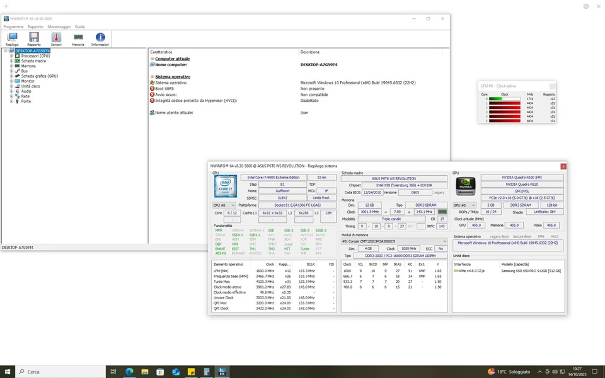Select the HWiNFO icon on the taskbar
The height and width of the screenshot is (378, 605).
click(x=221, y=372)
